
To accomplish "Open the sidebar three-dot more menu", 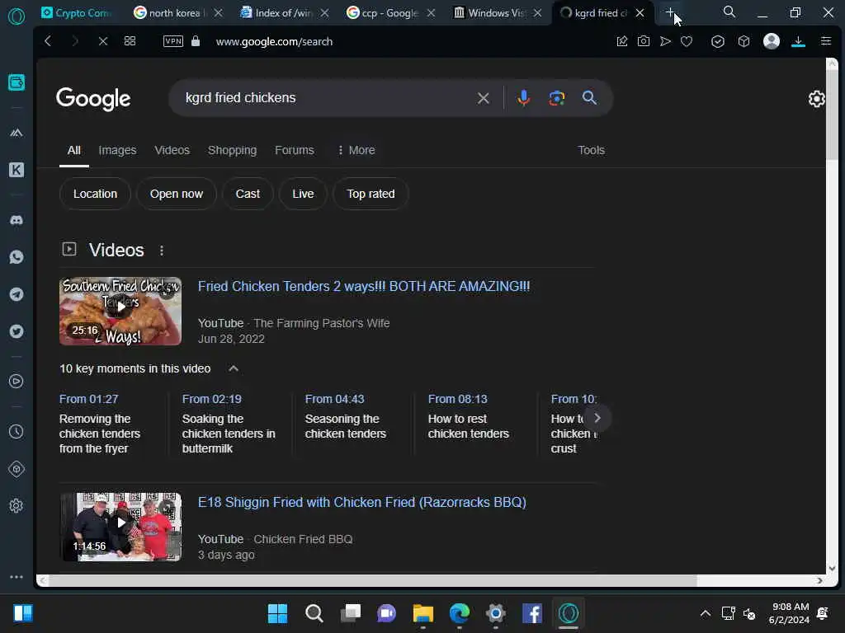I will [17, 576].
